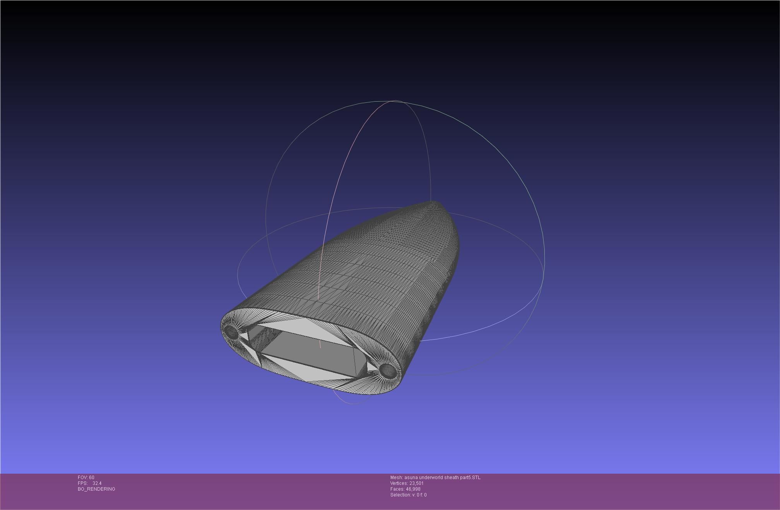
Task: Click the FOV: 60 readout
Action: pos(86,478)
